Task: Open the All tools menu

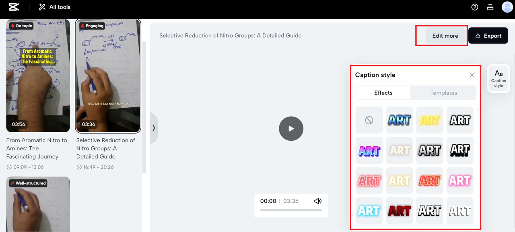Action: click(x=54, y=7)
